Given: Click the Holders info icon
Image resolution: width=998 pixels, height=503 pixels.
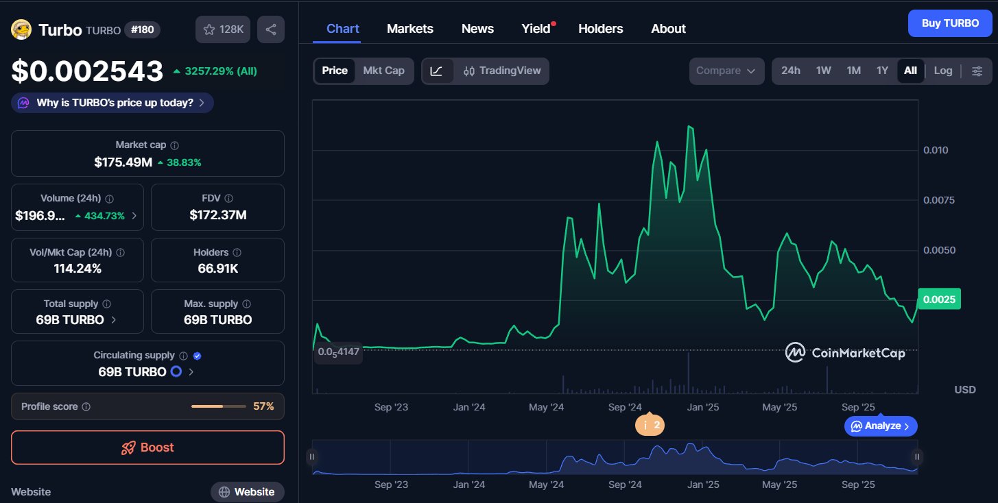Looking at the screenshot, I should coord(236,253).
